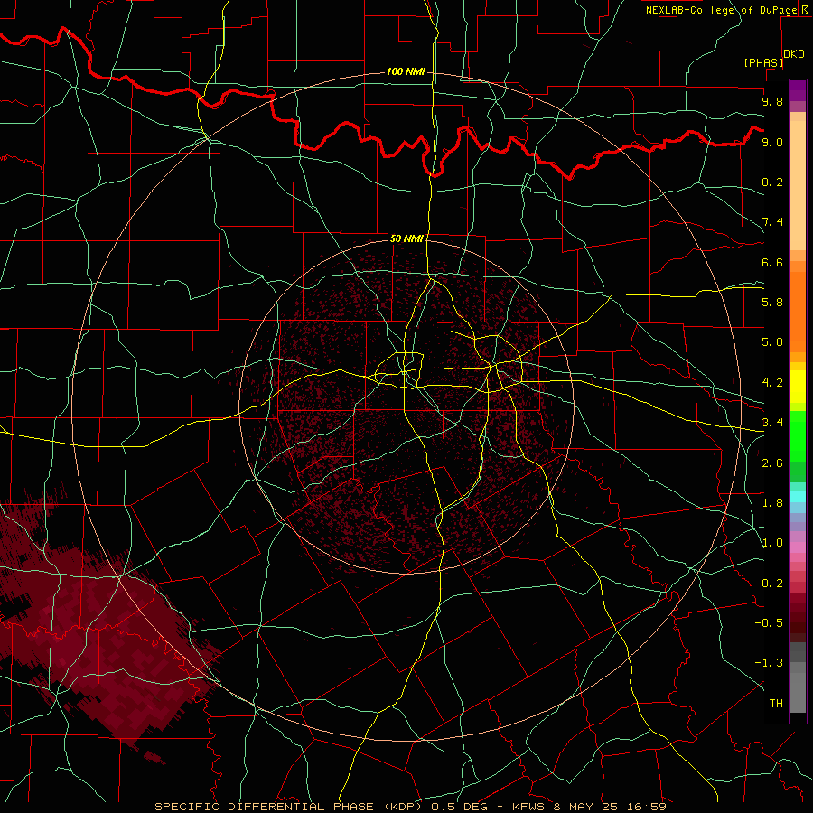Click the KFWS station identifier in the caption
Screen dimensions: 813x813
pos(529,807)
